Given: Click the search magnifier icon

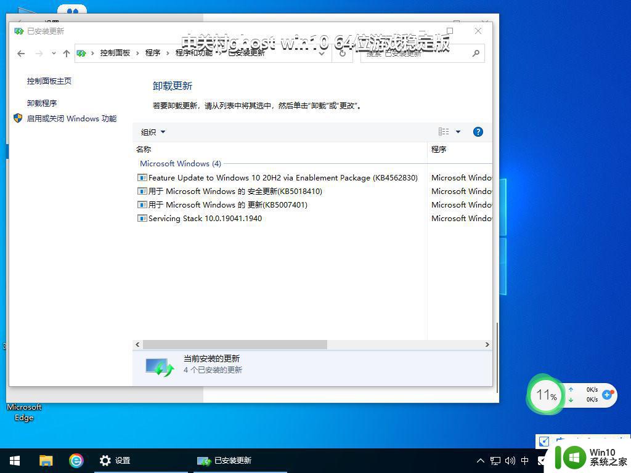Looking at the screenshot, I should tap(476, 54).
